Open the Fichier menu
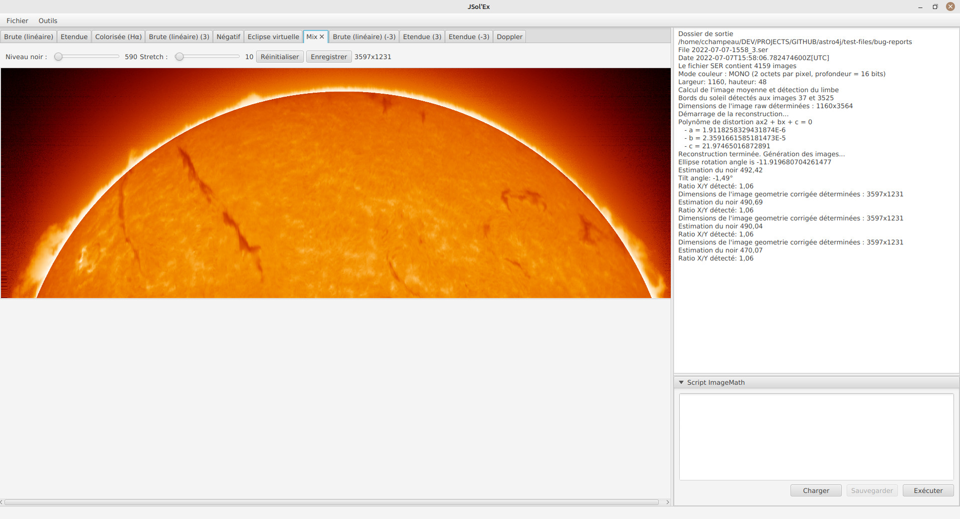960x519 pixels. coord(17,21)
